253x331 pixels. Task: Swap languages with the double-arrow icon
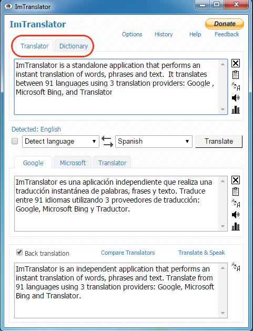107,142
